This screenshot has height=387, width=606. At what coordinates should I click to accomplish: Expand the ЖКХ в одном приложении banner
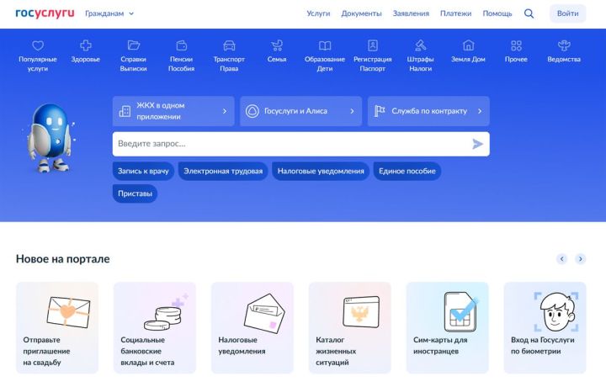[173, 111]
